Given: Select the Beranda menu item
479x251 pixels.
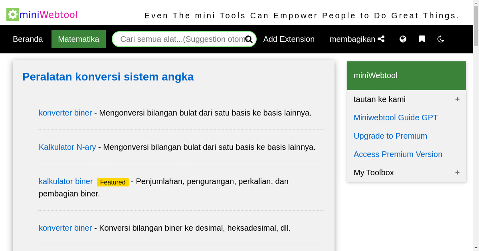Looking at the screenshot, I should [28, 39].
